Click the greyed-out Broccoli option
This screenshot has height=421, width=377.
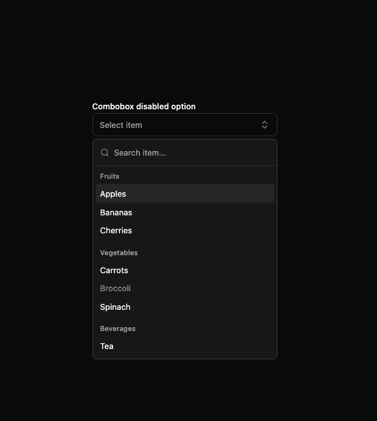click(184, 289)
